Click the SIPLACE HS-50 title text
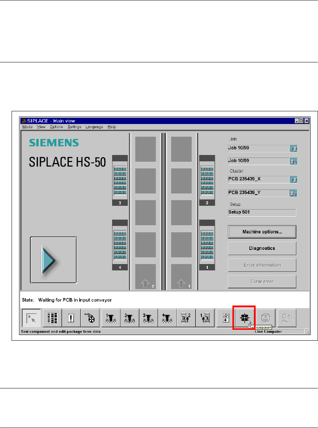 tap(67, 162)
